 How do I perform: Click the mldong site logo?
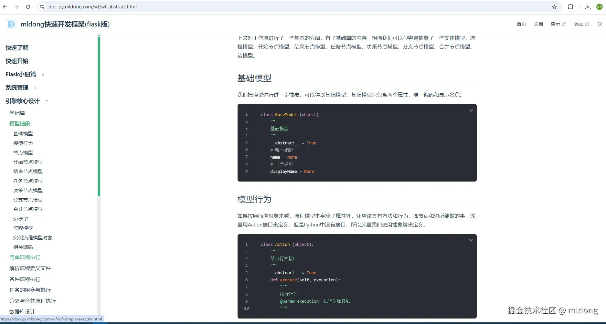tap(11, 24)
